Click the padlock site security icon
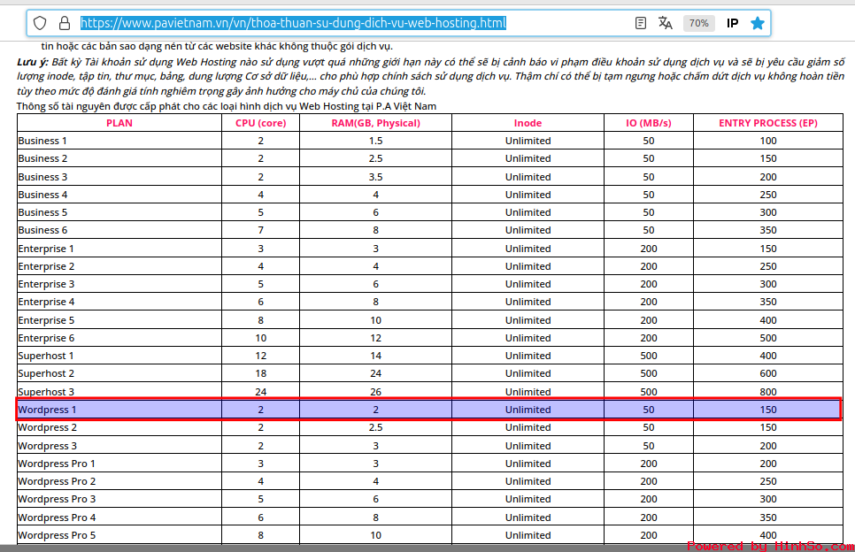The height and width of the screenshot is (552, 855). (x=65, y=23)
